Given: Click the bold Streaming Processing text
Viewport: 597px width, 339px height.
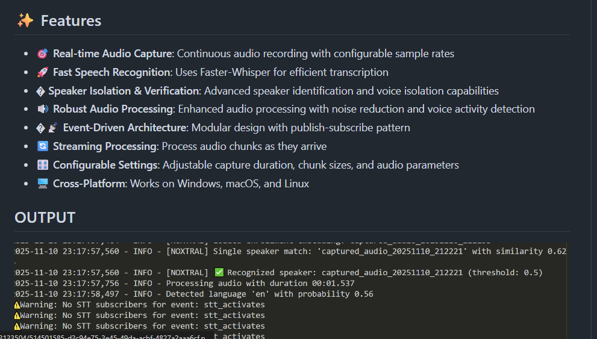Looking at the screenshot, I should point(104,146).
